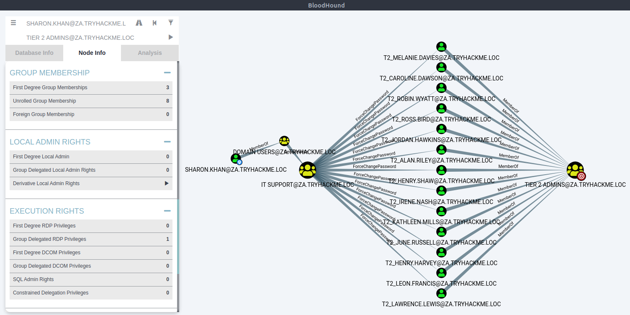The width and height of the screenshot is (630, 315).
Task: Select the T2_JORDAN.HAWKINS user node icon
Action: (x=441, y=129)
